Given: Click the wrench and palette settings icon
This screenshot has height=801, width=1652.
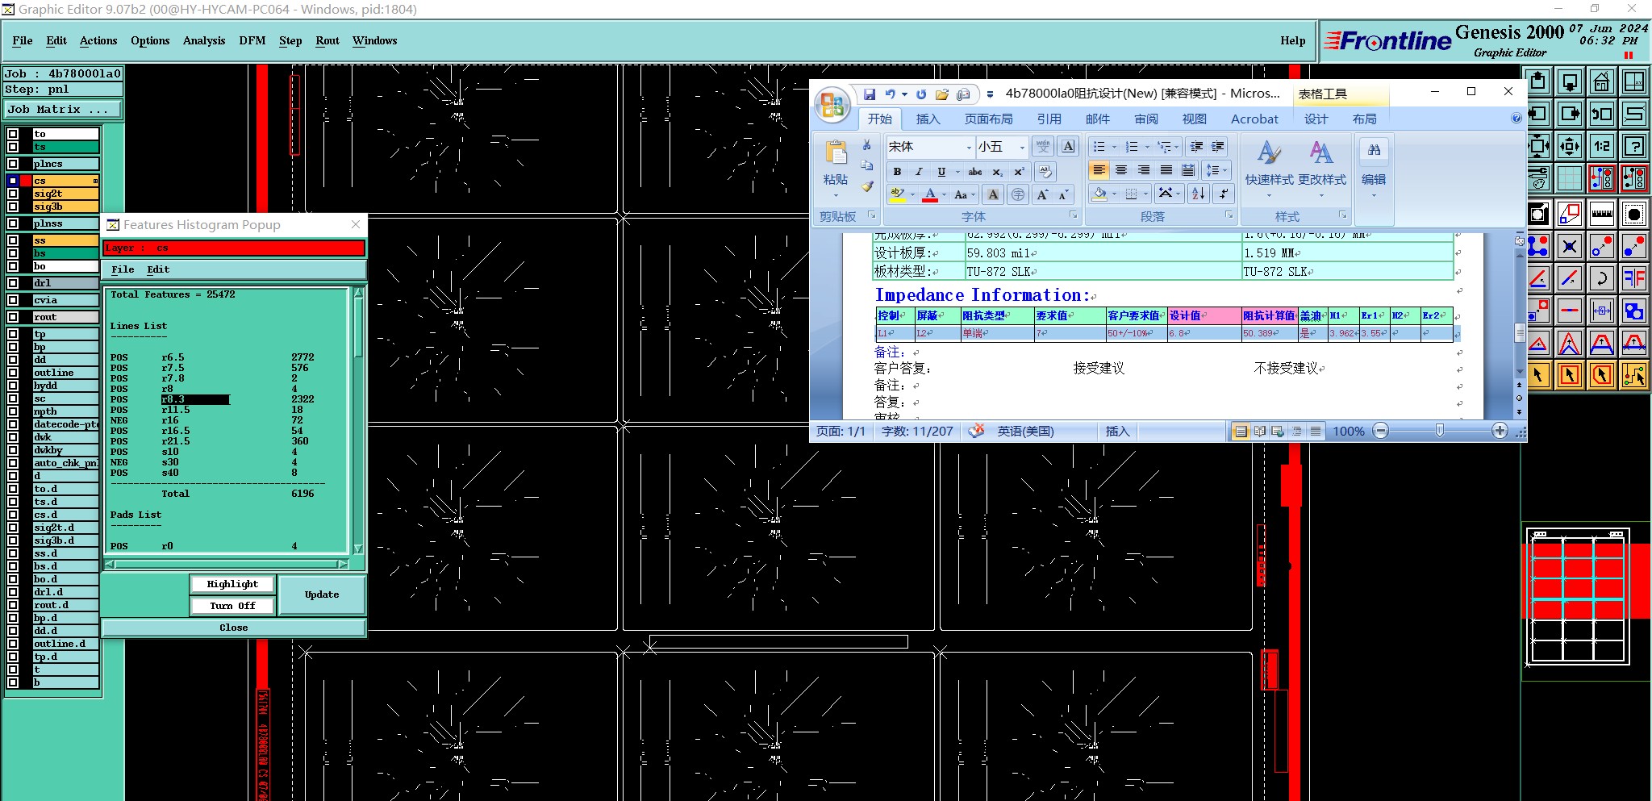Looking at the screenshot, I should point(1537,177).
